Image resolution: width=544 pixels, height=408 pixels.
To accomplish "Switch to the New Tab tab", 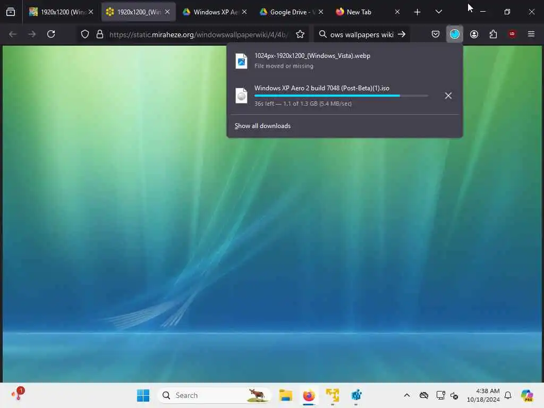I will (x=368, y=12).
